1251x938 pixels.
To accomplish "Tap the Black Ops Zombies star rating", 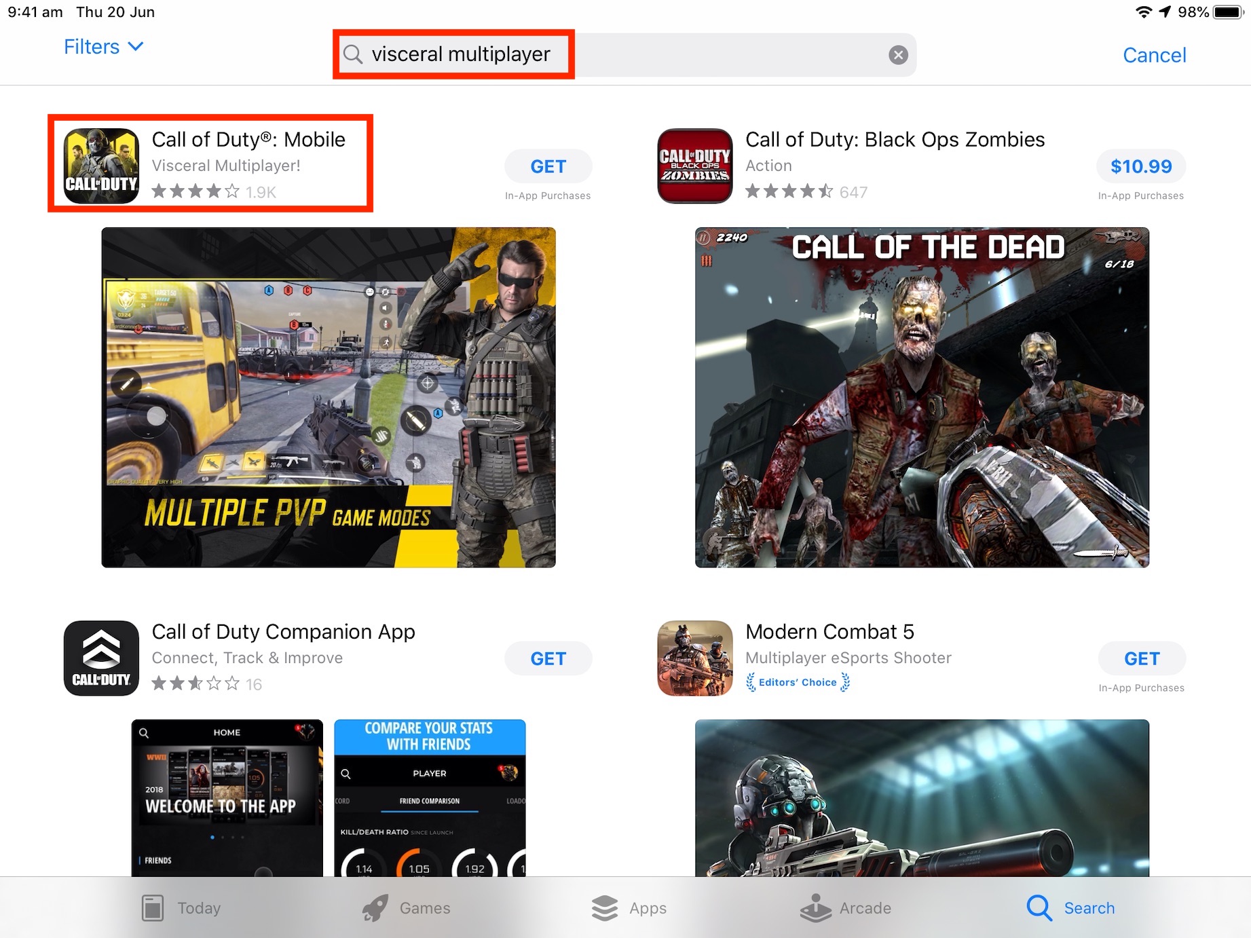I will (x=789, y=192).
